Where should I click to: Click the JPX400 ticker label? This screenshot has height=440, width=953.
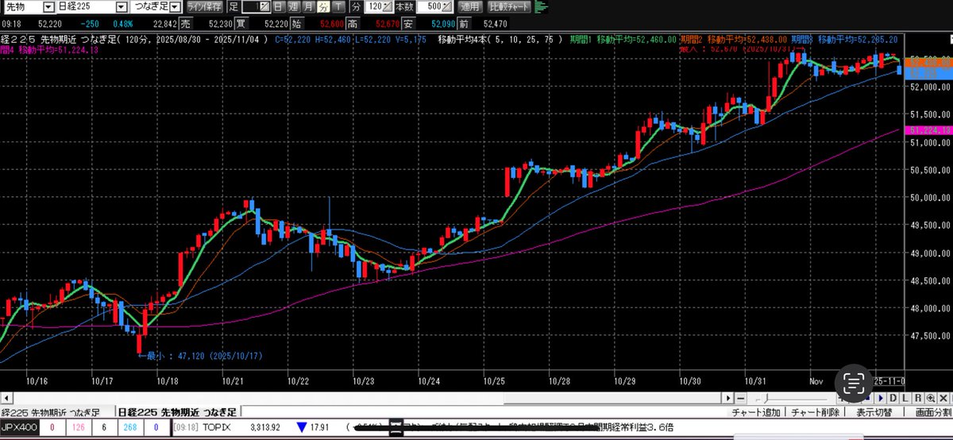tap(18, 428)
